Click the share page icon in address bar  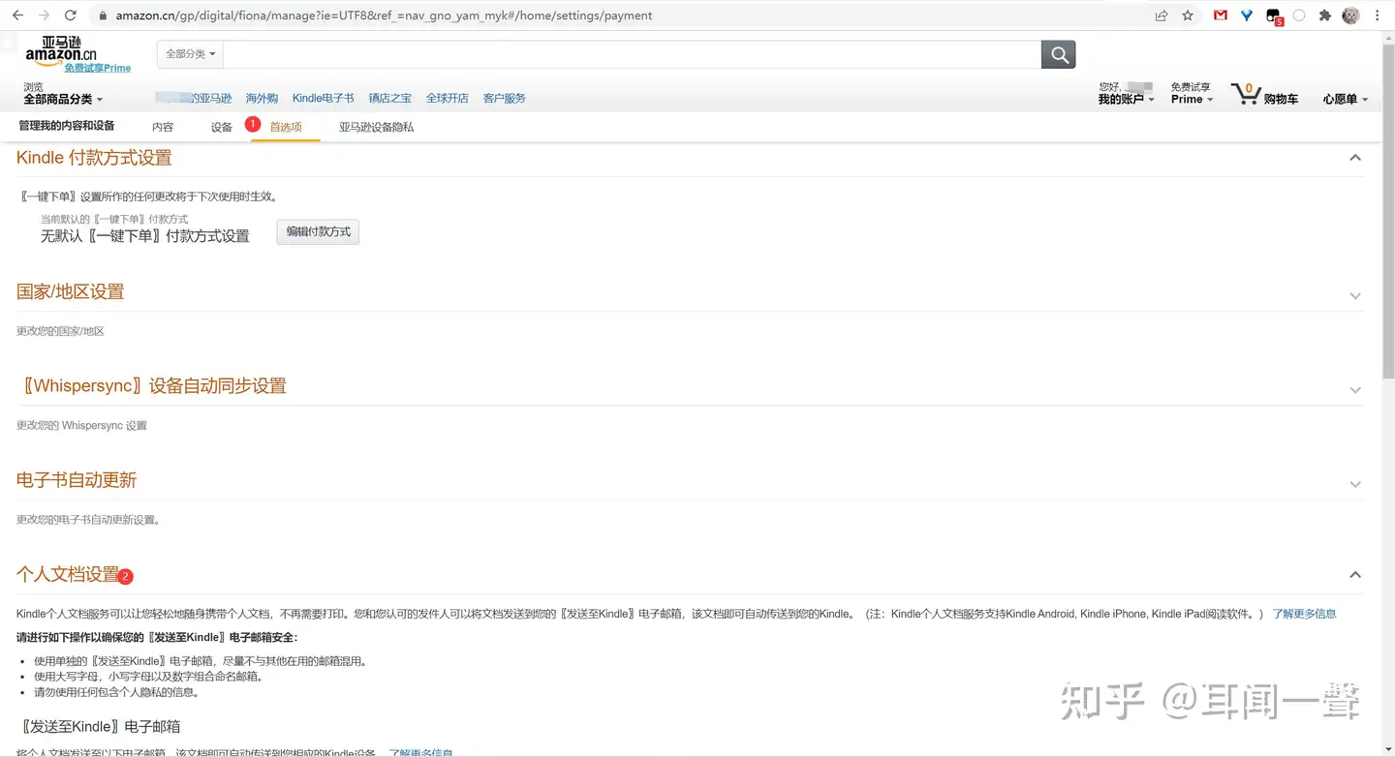[x=1162, y=15]
